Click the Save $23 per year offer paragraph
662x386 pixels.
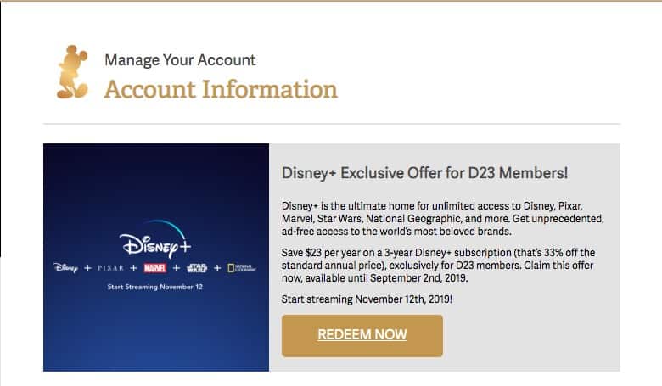pos(438,266)
